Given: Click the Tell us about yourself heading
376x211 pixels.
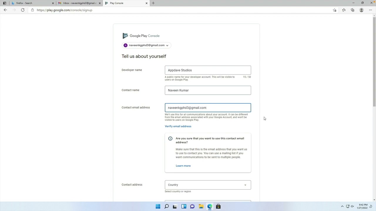Looking at the screenshot, I should 144,56.
